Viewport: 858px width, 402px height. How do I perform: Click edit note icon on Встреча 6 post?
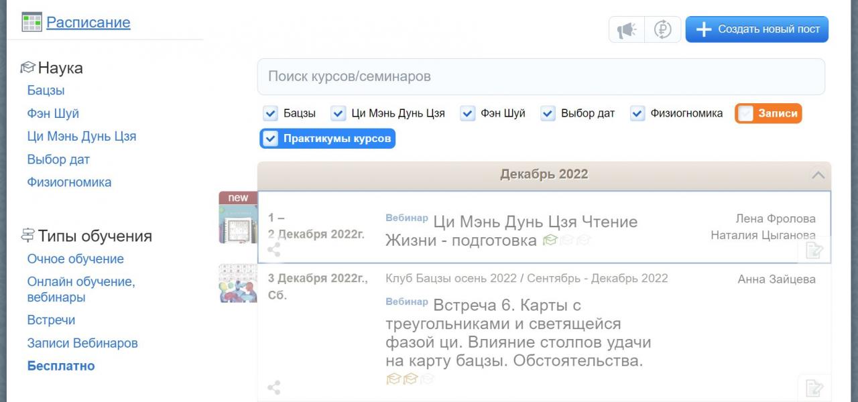pyautogui.click(x=814, y=388)
